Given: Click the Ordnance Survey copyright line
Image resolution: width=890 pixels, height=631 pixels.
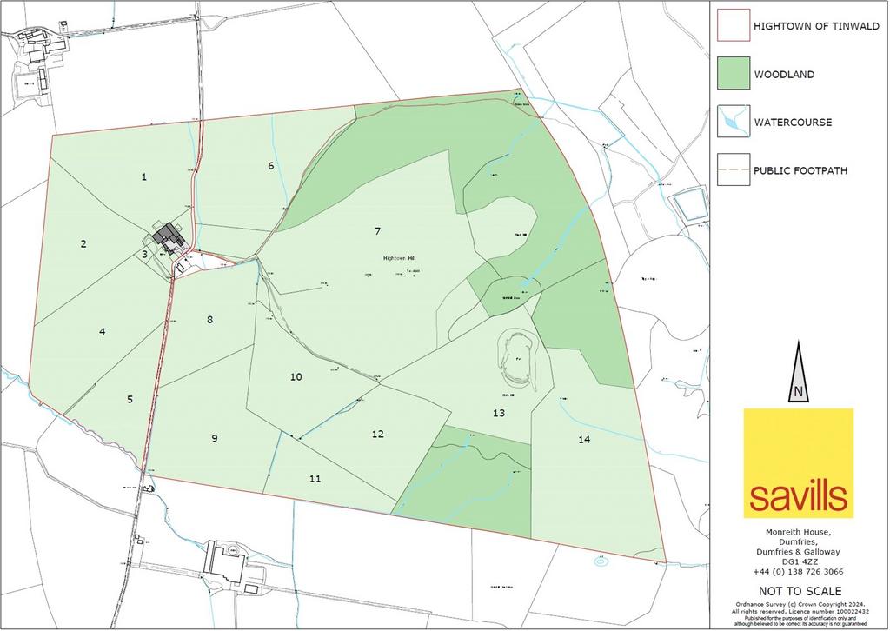Looking at the screenshot, I should [x=800, y=605].
